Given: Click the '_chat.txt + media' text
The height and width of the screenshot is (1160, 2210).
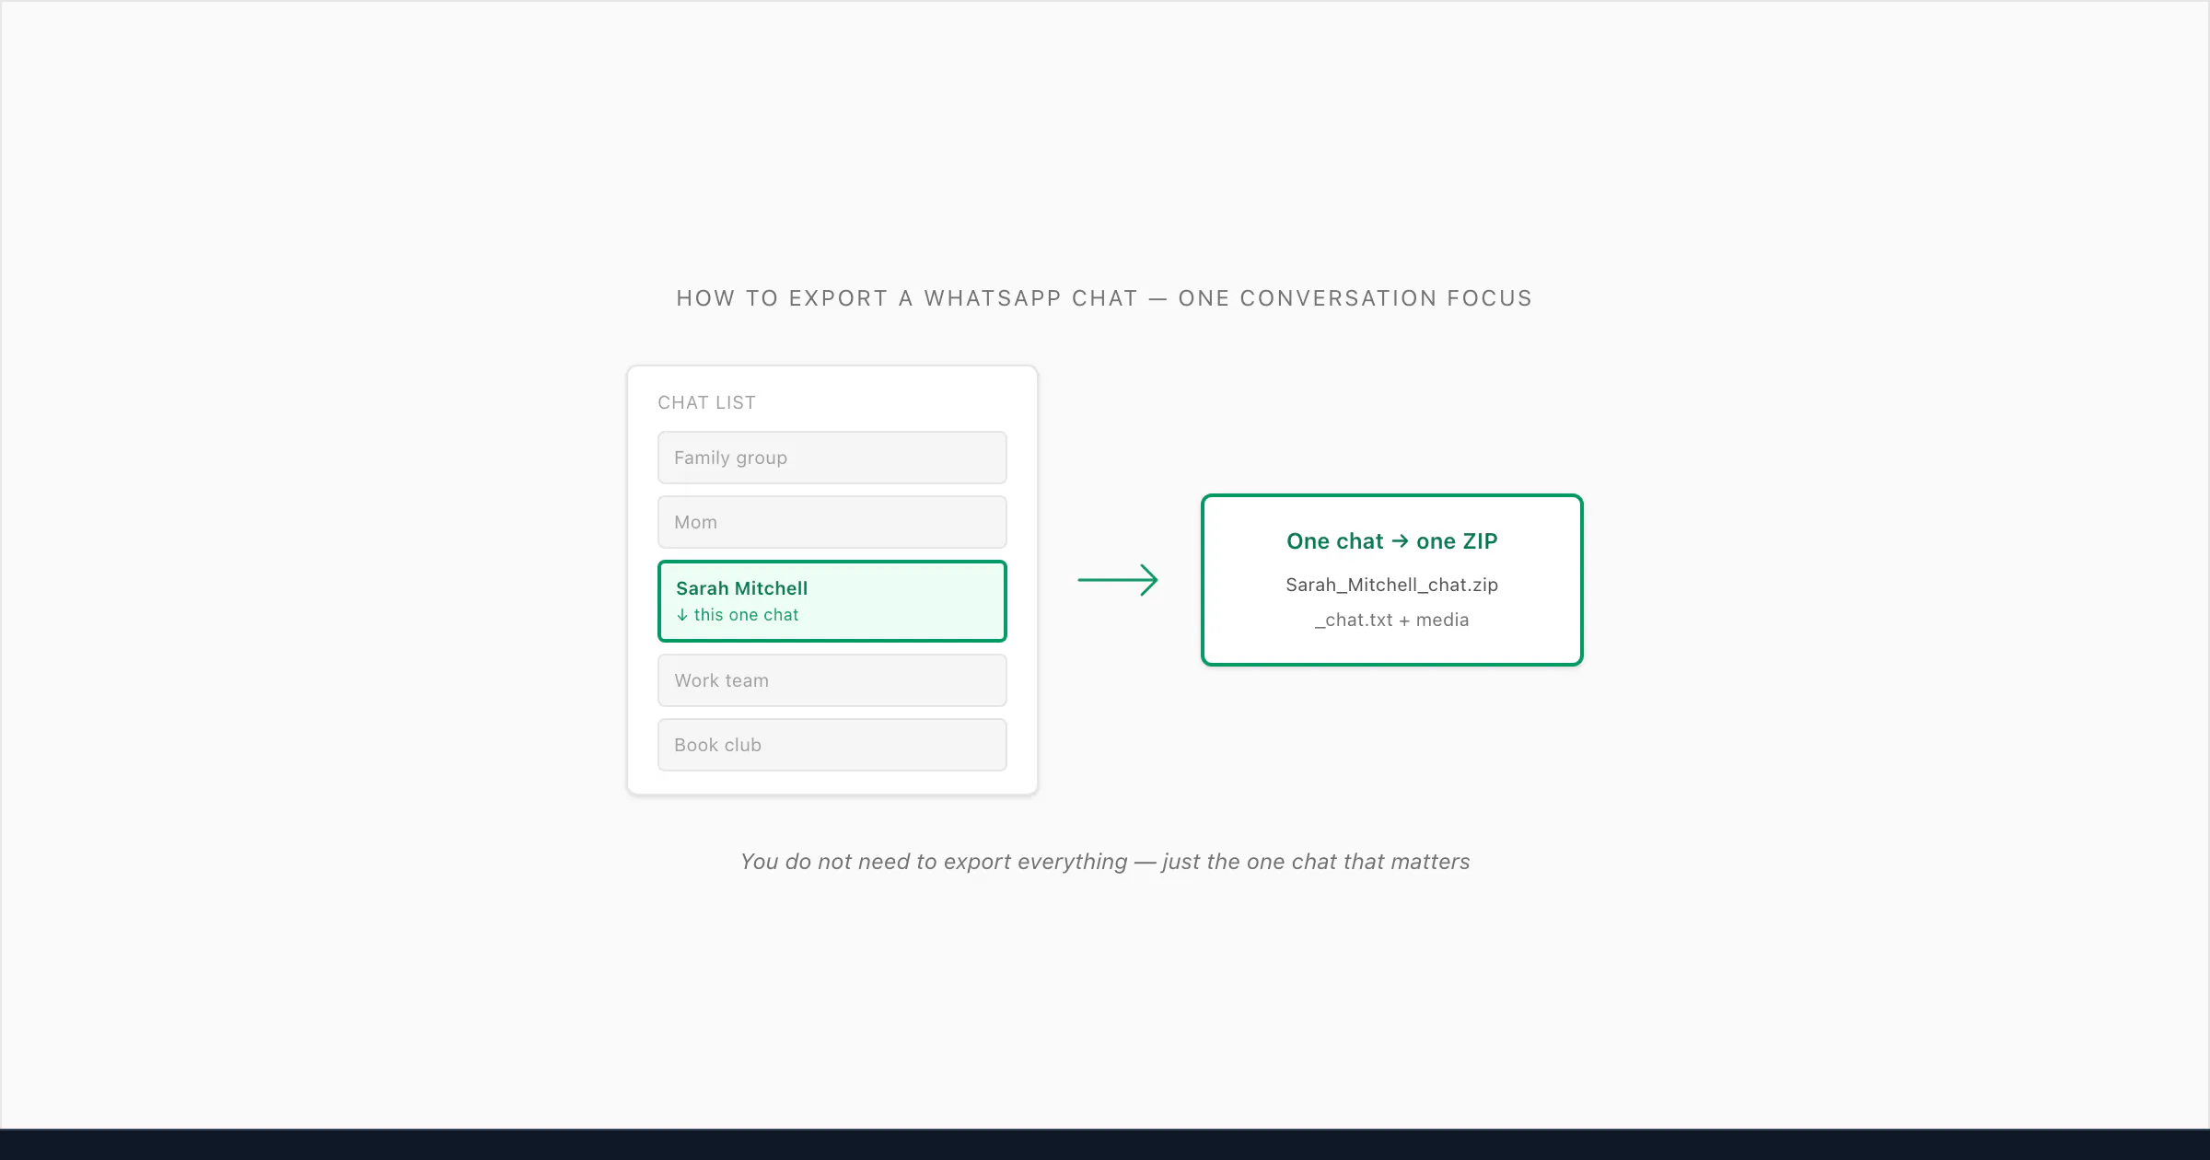Looking at the screenshot, I should click(1391, 620).
